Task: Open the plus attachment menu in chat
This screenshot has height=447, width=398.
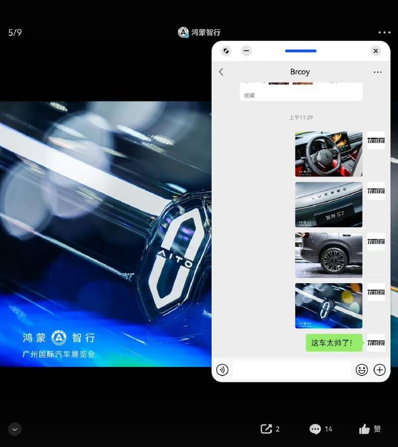Action: [380, 370]
